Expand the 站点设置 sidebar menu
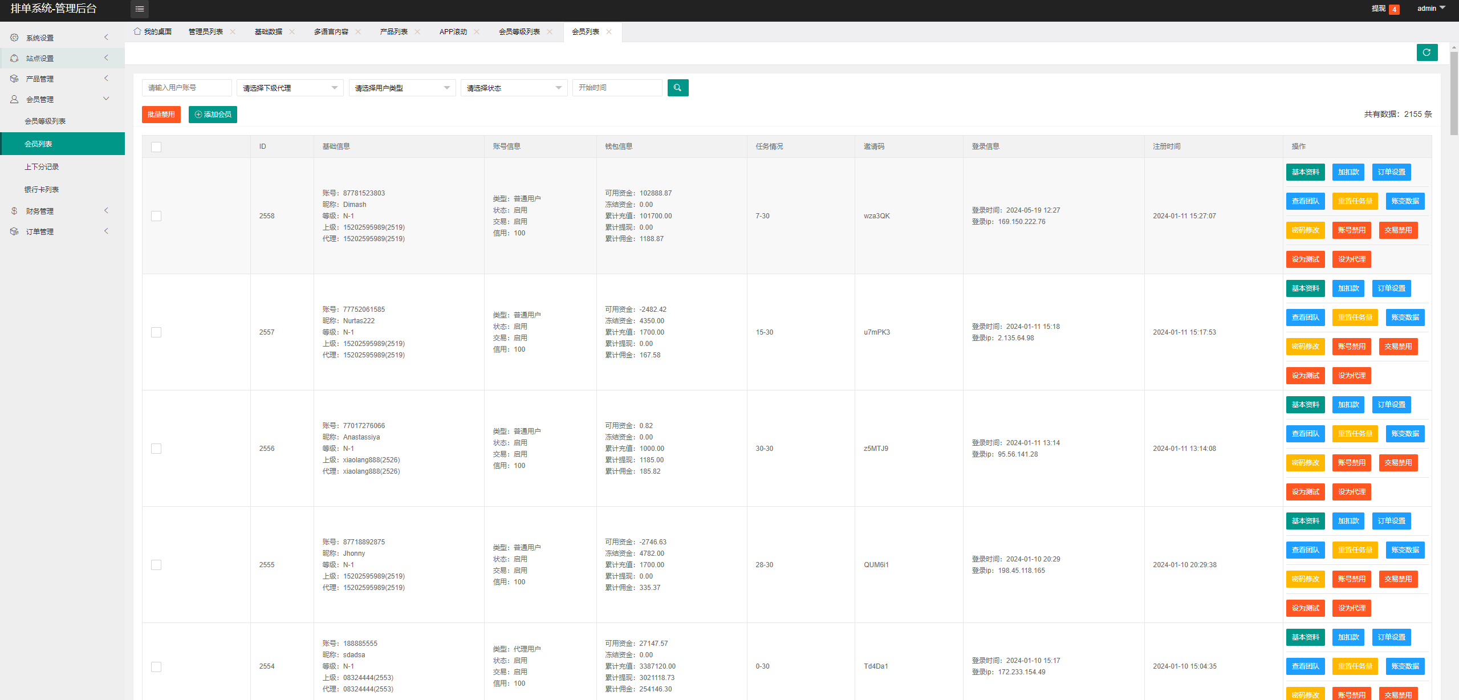1459x700 pixels. coord(62,58)
